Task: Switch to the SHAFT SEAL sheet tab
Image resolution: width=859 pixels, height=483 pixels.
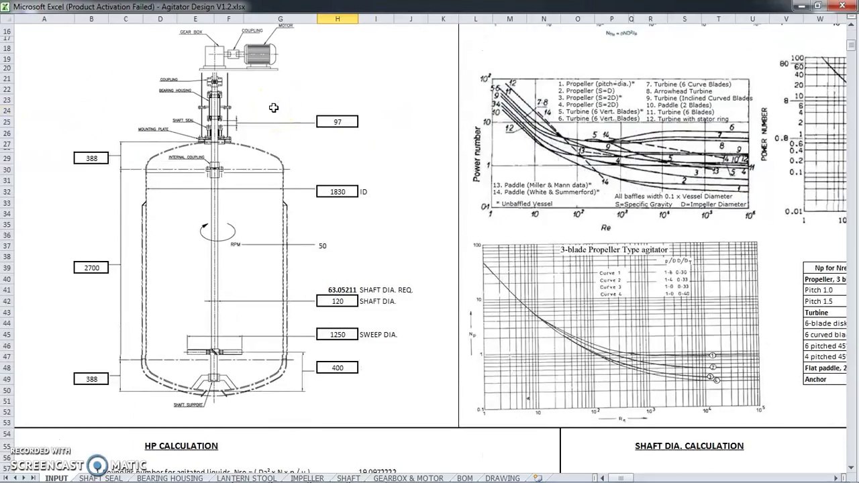Action: (x=101, y=478)
